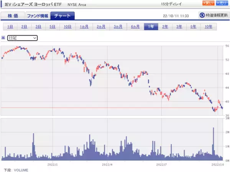Switch chart to 6カ月 range

pos(135,27)
